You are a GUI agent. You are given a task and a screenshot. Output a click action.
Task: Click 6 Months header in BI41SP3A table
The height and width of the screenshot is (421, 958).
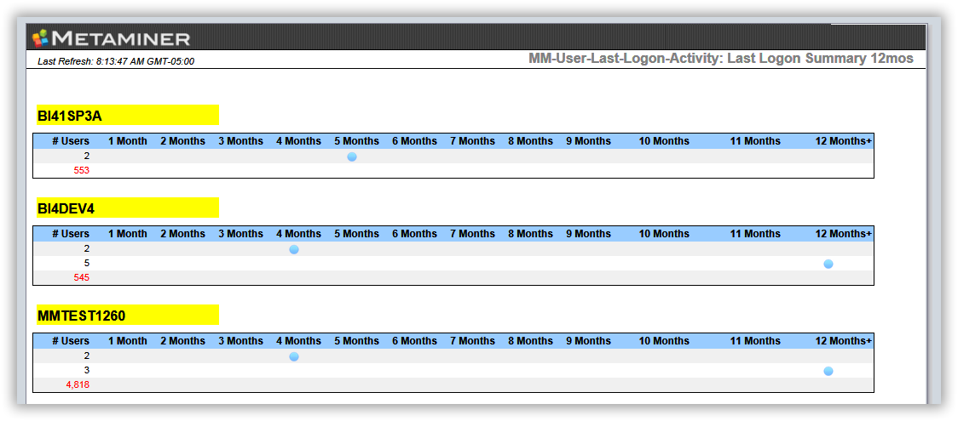(x=415, y=141)
